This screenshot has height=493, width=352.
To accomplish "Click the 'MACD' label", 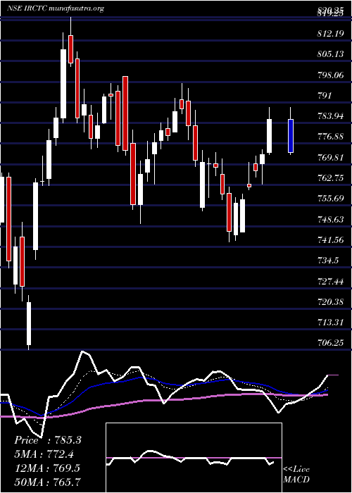I will tap(296, 480).
